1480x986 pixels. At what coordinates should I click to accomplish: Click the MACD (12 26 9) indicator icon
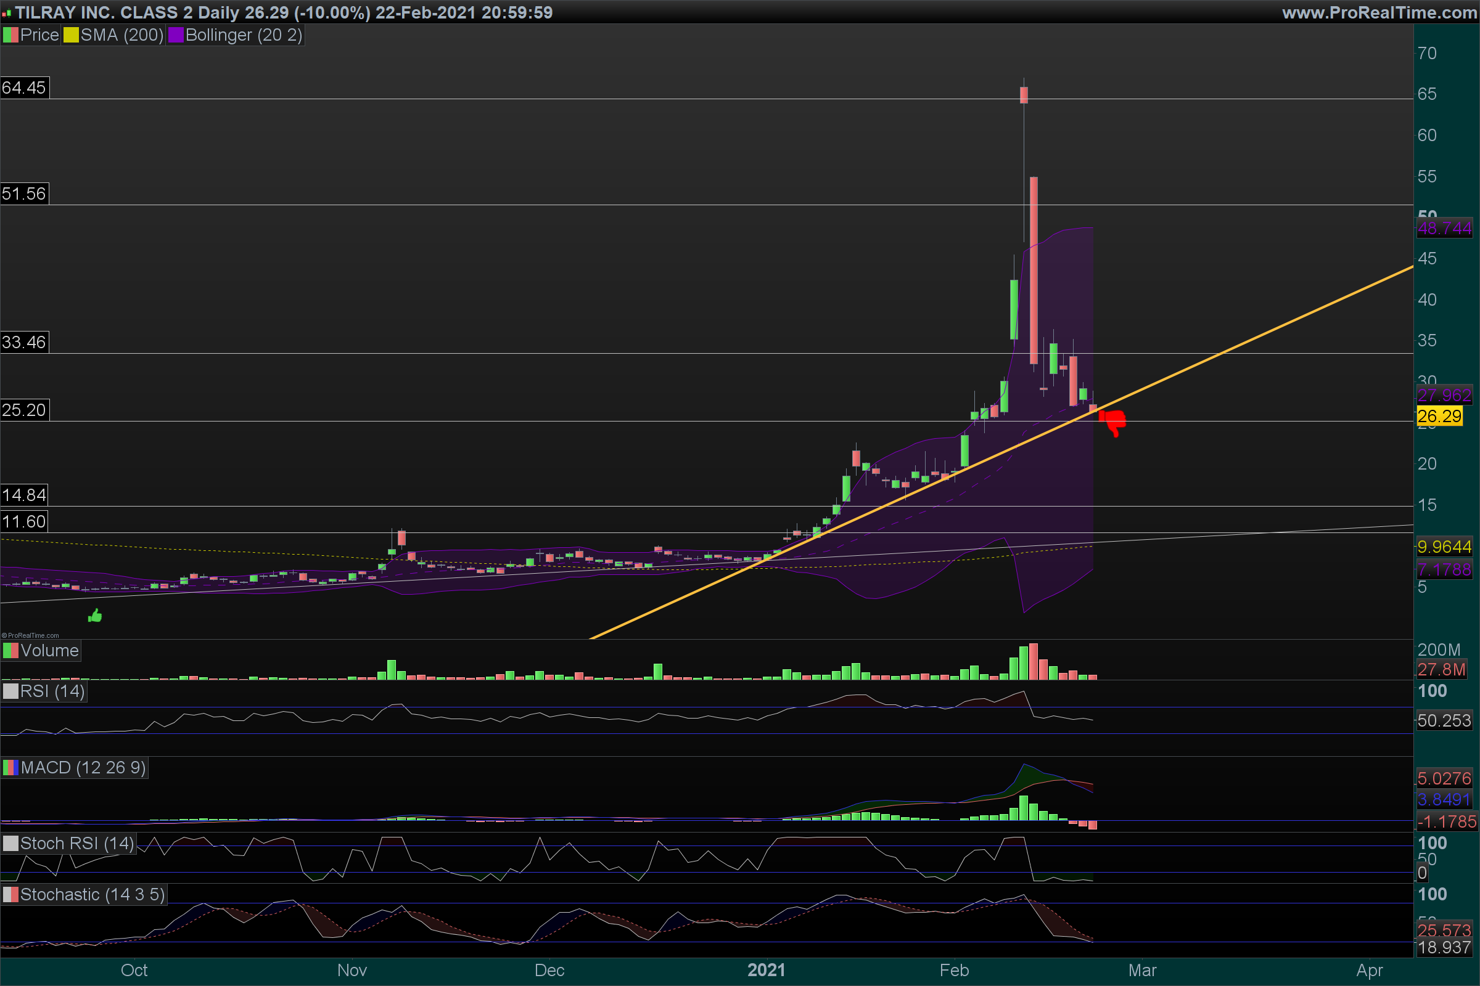click(10, 768)
